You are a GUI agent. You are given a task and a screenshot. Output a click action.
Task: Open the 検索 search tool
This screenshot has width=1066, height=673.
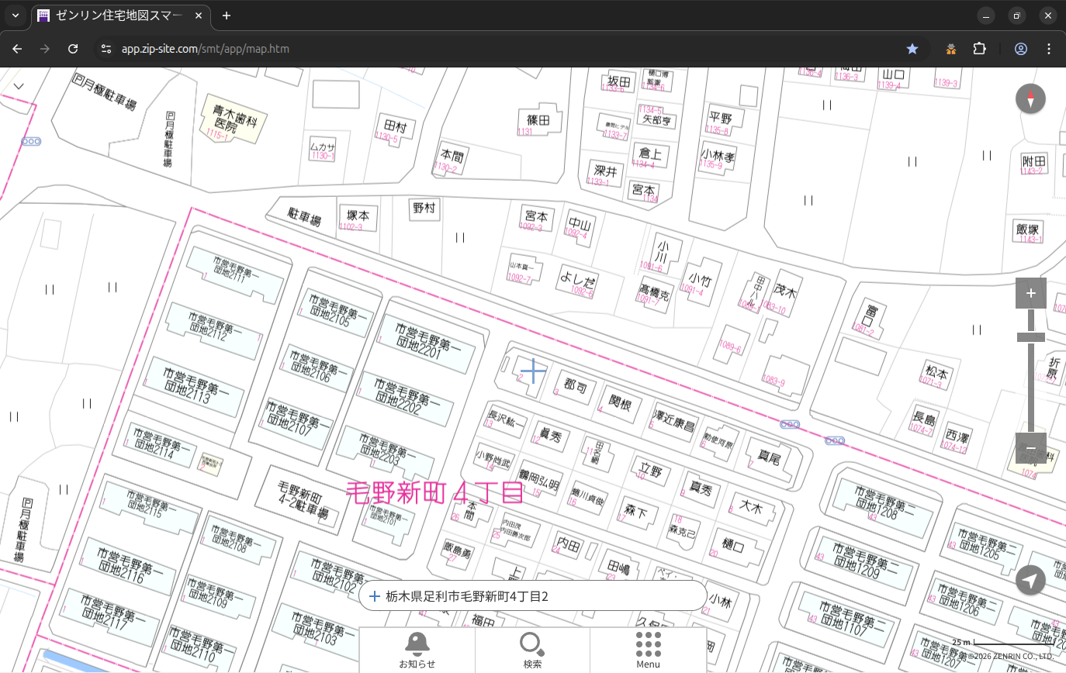pos(532,650)
